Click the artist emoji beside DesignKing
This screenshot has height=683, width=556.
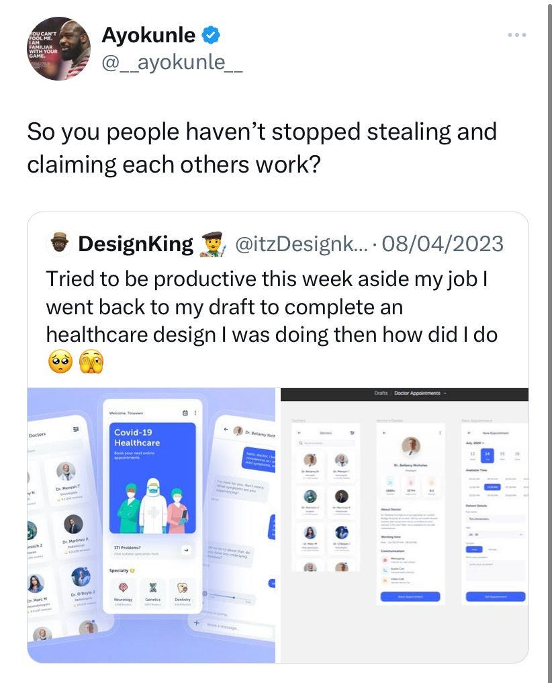pos(212,244)
